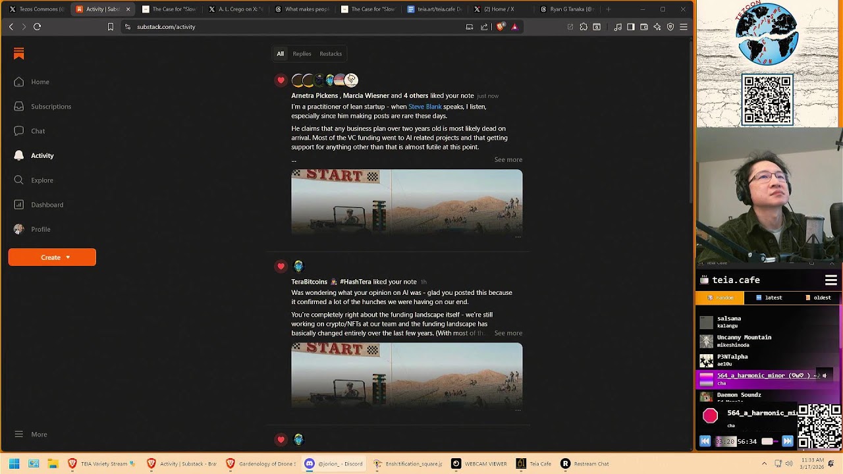Switch to the Replies tab
The height and width of the screenshot is (474, 843).
click(x=302, y=54)
